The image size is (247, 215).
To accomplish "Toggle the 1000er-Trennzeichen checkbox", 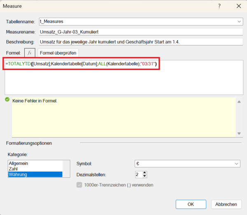I will [79, 185].
